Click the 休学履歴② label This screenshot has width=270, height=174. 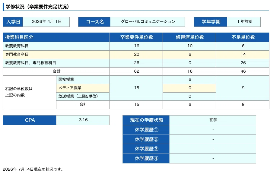tap(146, 139)
